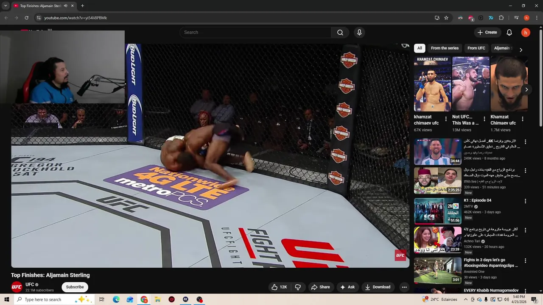This screenshot has height=305, width=543.
Task: Click the Chrome profile avatar in toolbar
Action: click(x=526, y=18)
